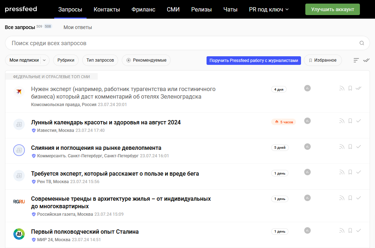
Task: Click the МИР 24 logo
Action: point(19,234)
